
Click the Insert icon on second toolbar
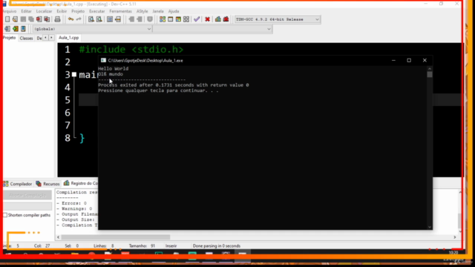pyautogui.click(x=7, y=29)
